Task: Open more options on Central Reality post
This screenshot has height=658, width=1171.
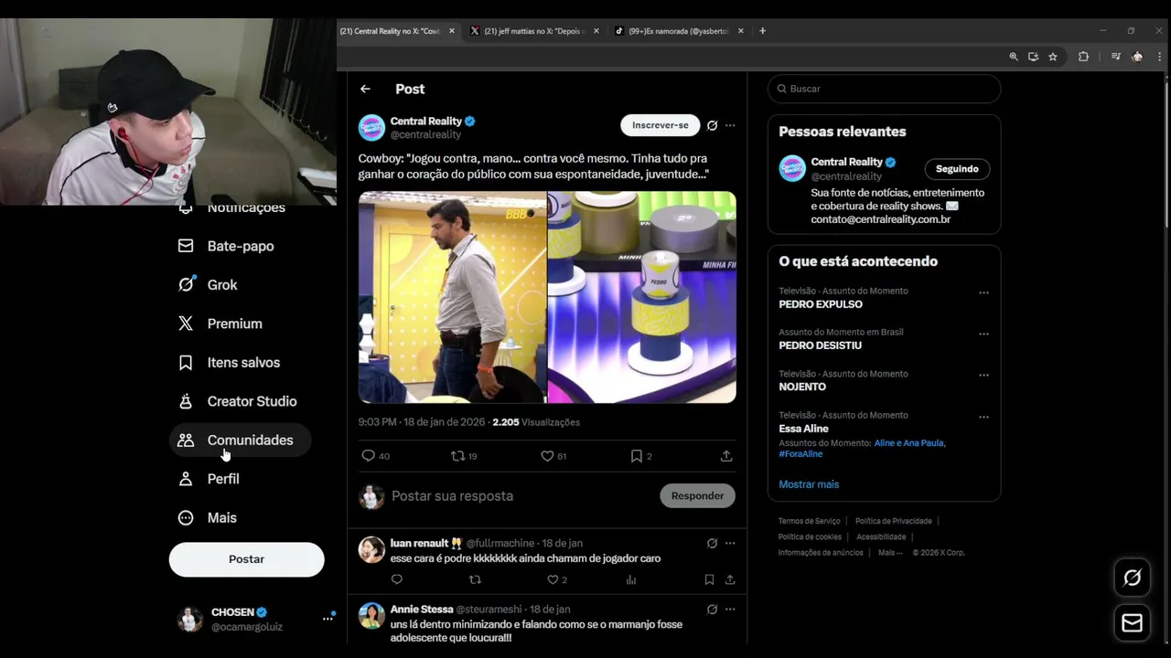Action: pyautogui.click(x=730, y=125)
